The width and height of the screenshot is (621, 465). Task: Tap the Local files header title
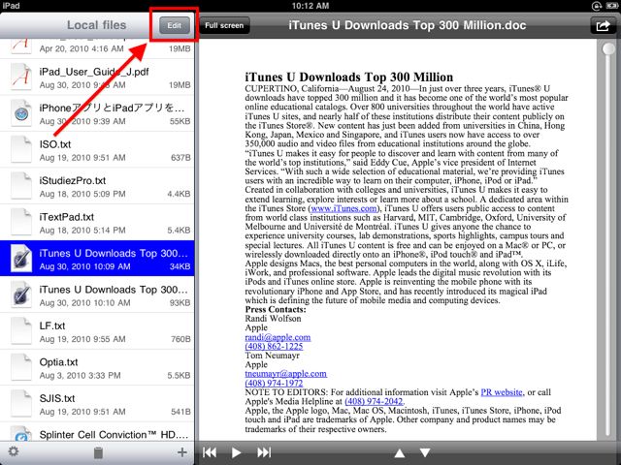[96, 25]
